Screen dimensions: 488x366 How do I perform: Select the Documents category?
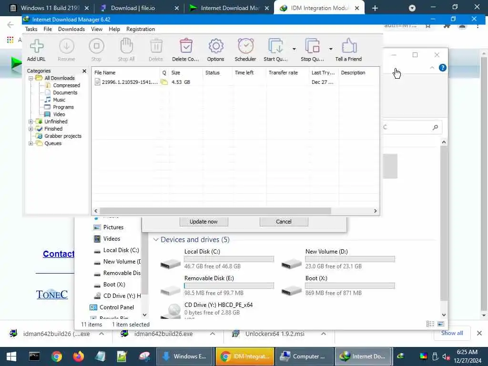click(x=65, y=92)
